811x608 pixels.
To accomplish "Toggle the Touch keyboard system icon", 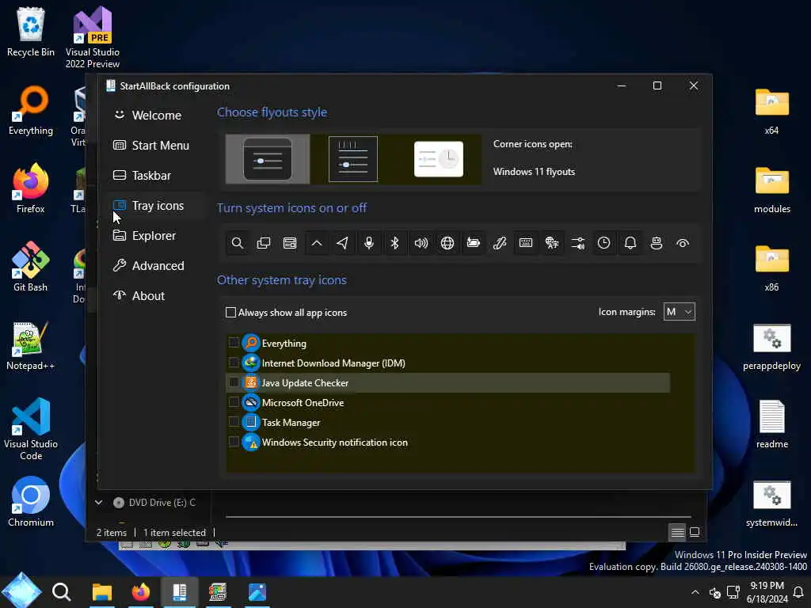I will pos(526,243).
